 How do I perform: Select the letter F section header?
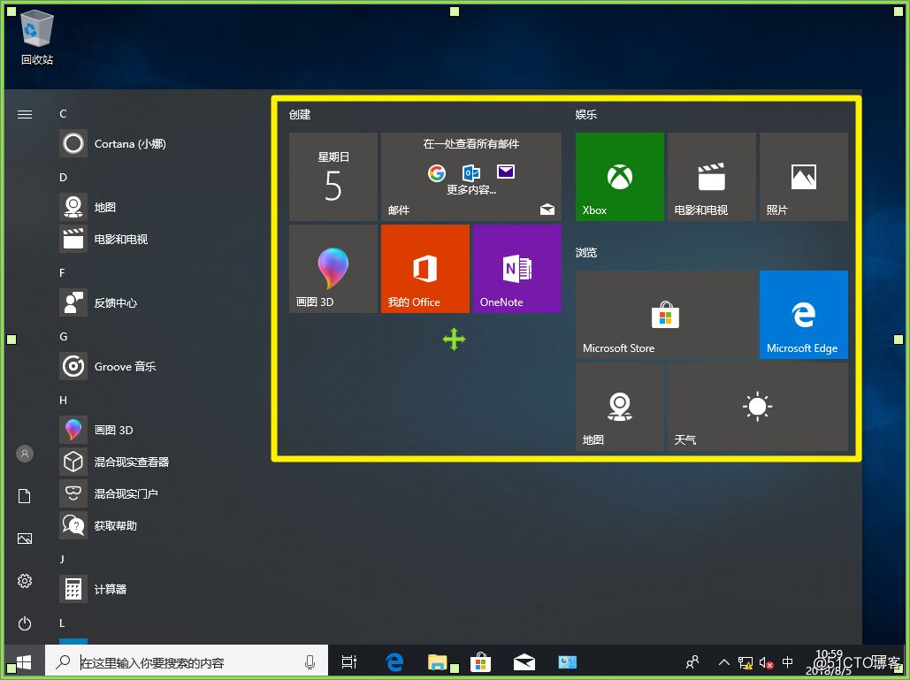click(x=62, y=272)
